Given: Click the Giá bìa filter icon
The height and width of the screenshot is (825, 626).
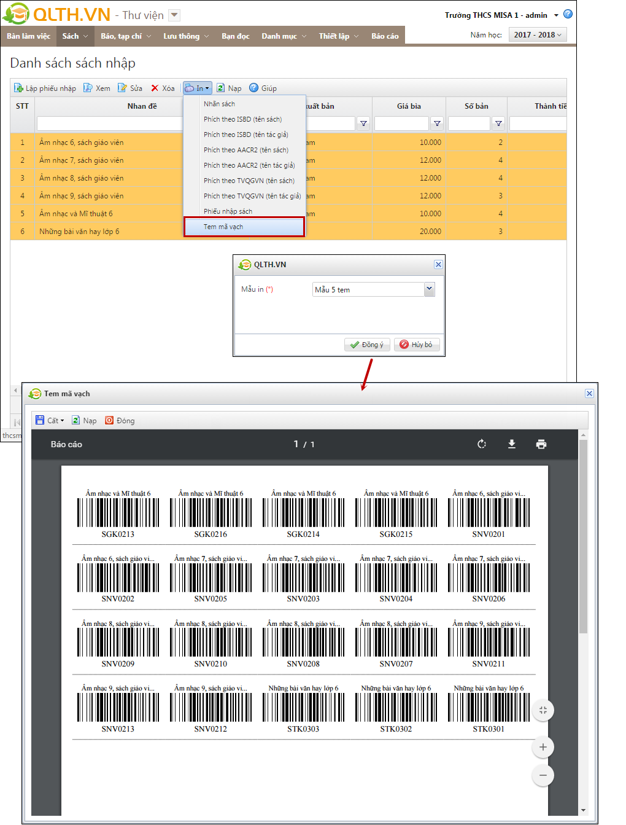Looking at the screenshot, I should [437, 123].
